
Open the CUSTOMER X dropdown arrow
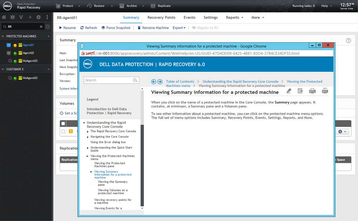point(48,69)
